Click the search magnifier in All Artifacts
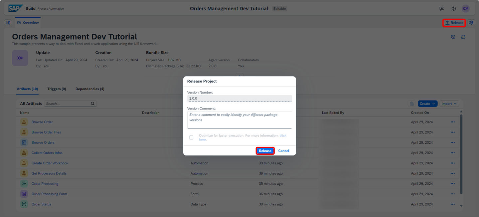 (93, 104)
